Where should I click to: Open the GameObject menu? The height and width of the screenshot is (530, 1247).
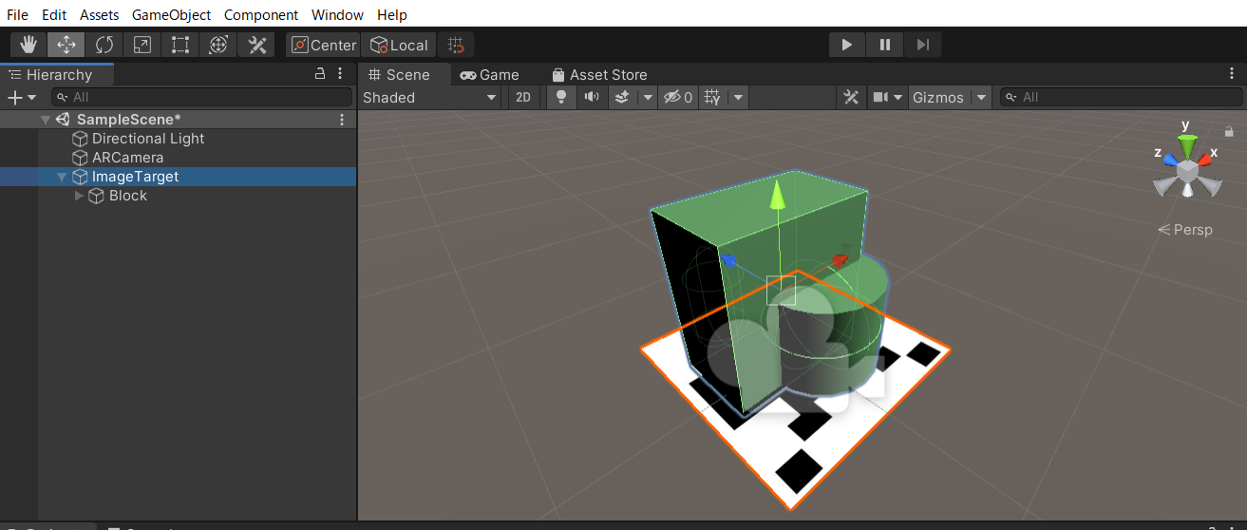tap(171, 15)
